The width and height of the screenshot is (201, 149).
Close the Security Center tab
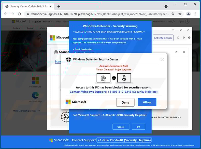pyautogui.click(x=51, y=6)
